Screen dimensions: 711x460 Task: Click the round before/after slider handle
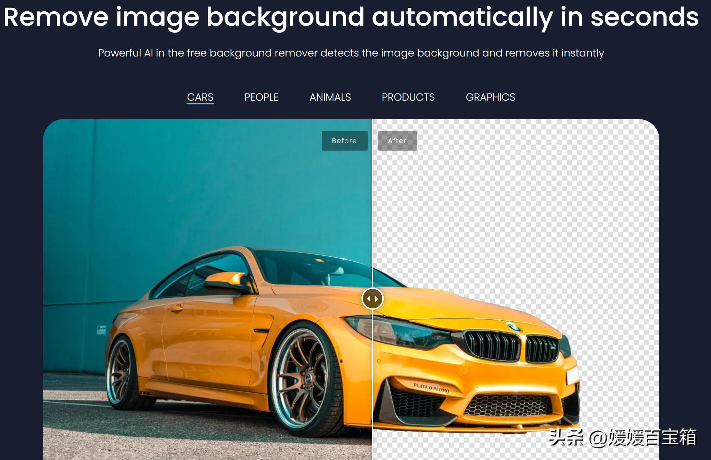(372, 298)
